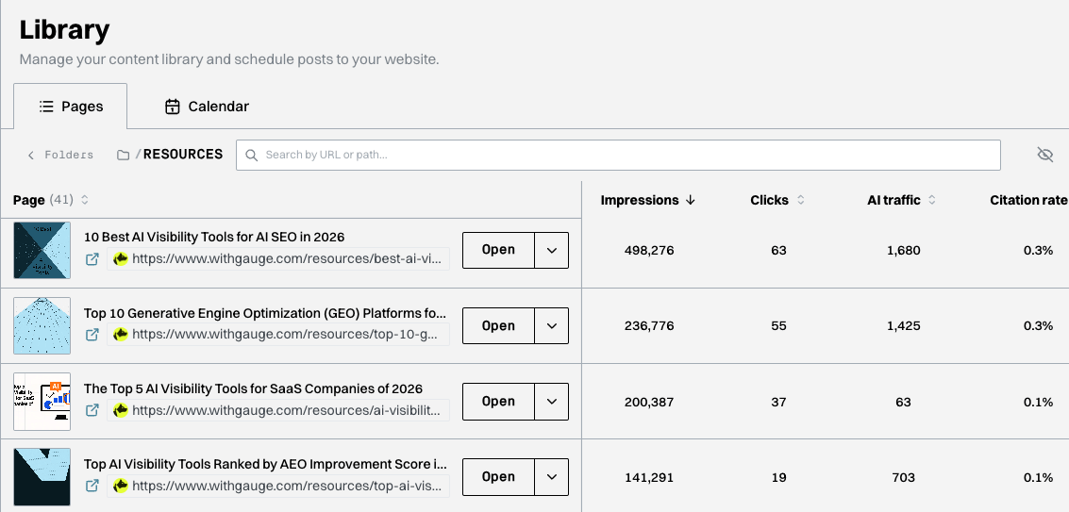Click yellow site favicon in top-10-g URL
The width and height of the screenshot is (1069, 512).
point(121,335)
